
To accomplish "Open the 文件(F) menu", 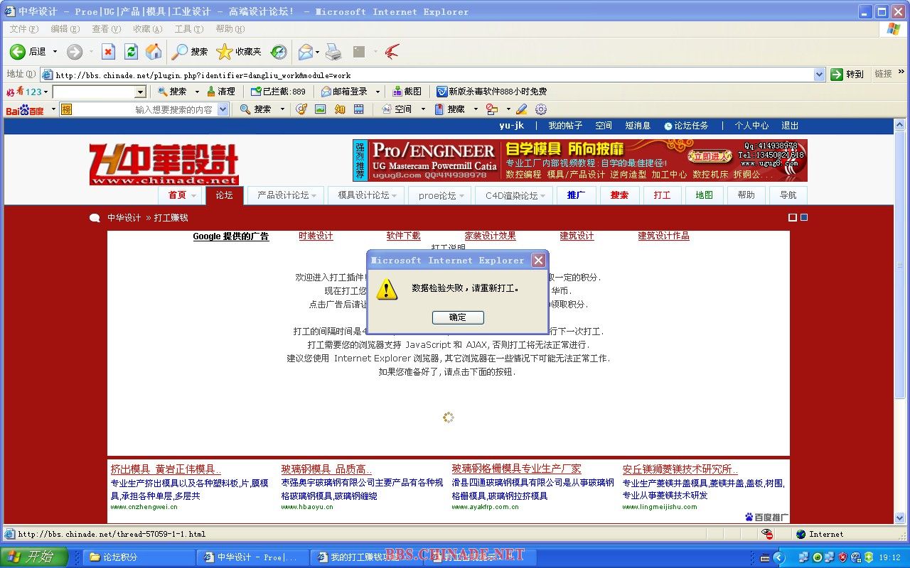I will (x=24, y=29).
